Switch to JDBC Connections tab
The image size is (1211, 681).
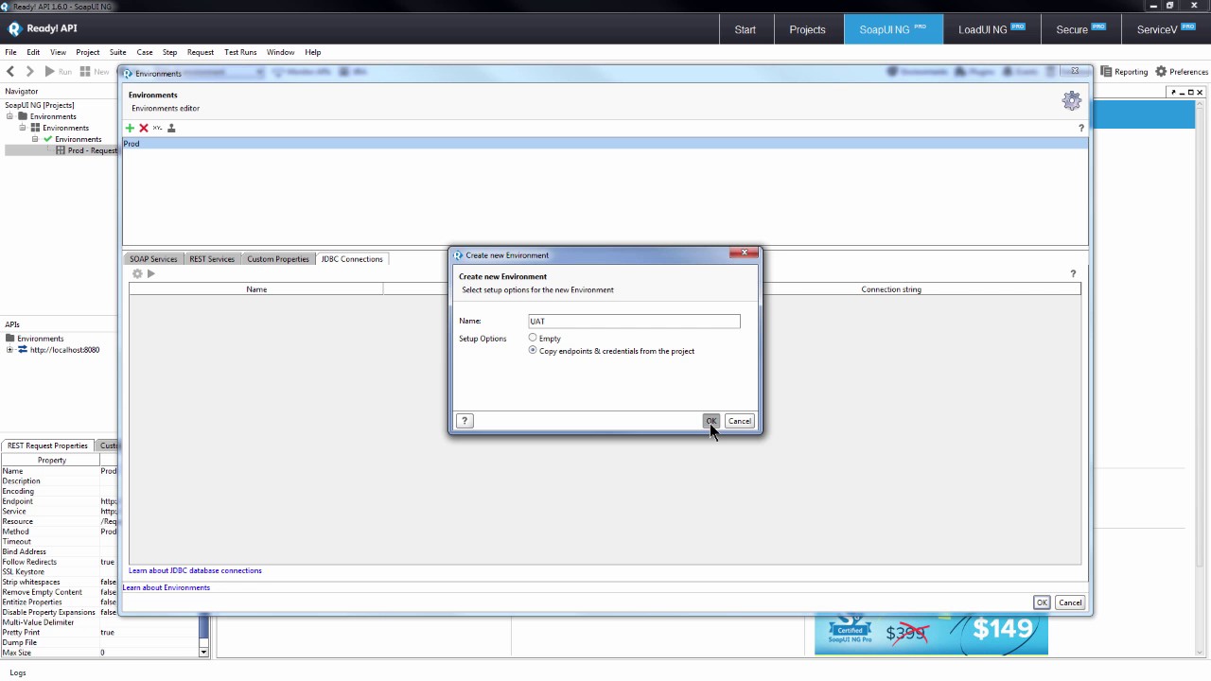[352, 259]
